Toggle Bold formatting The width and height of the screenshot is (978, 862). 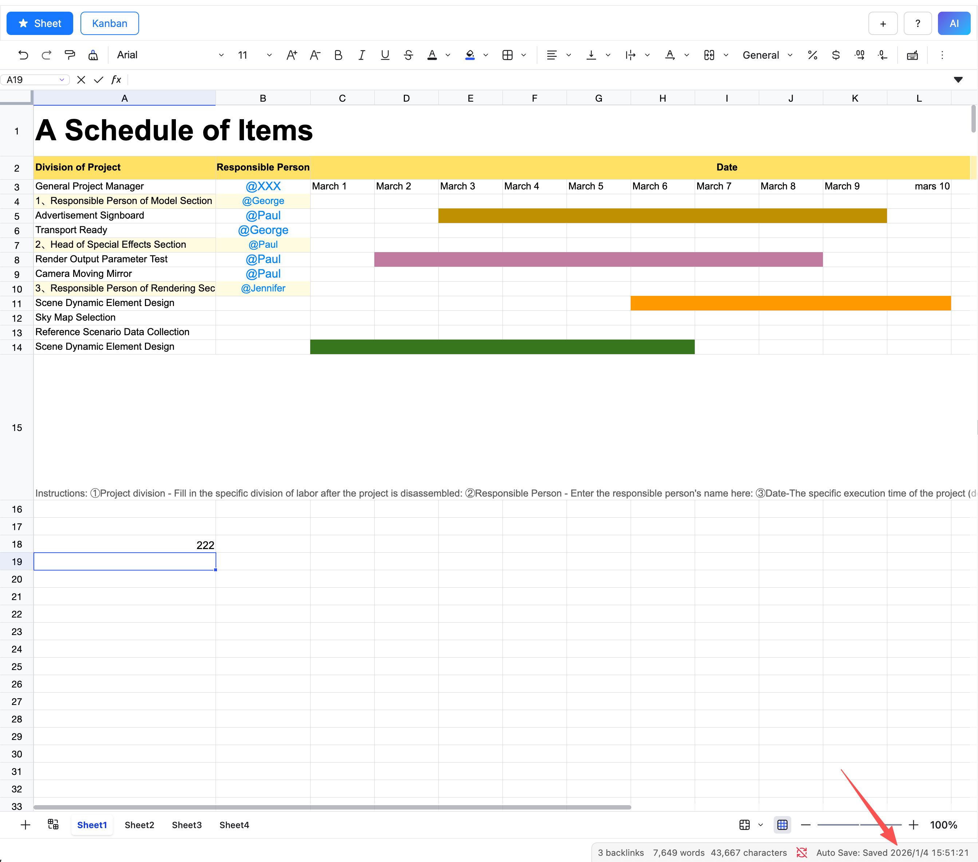[x=338, y=55]
